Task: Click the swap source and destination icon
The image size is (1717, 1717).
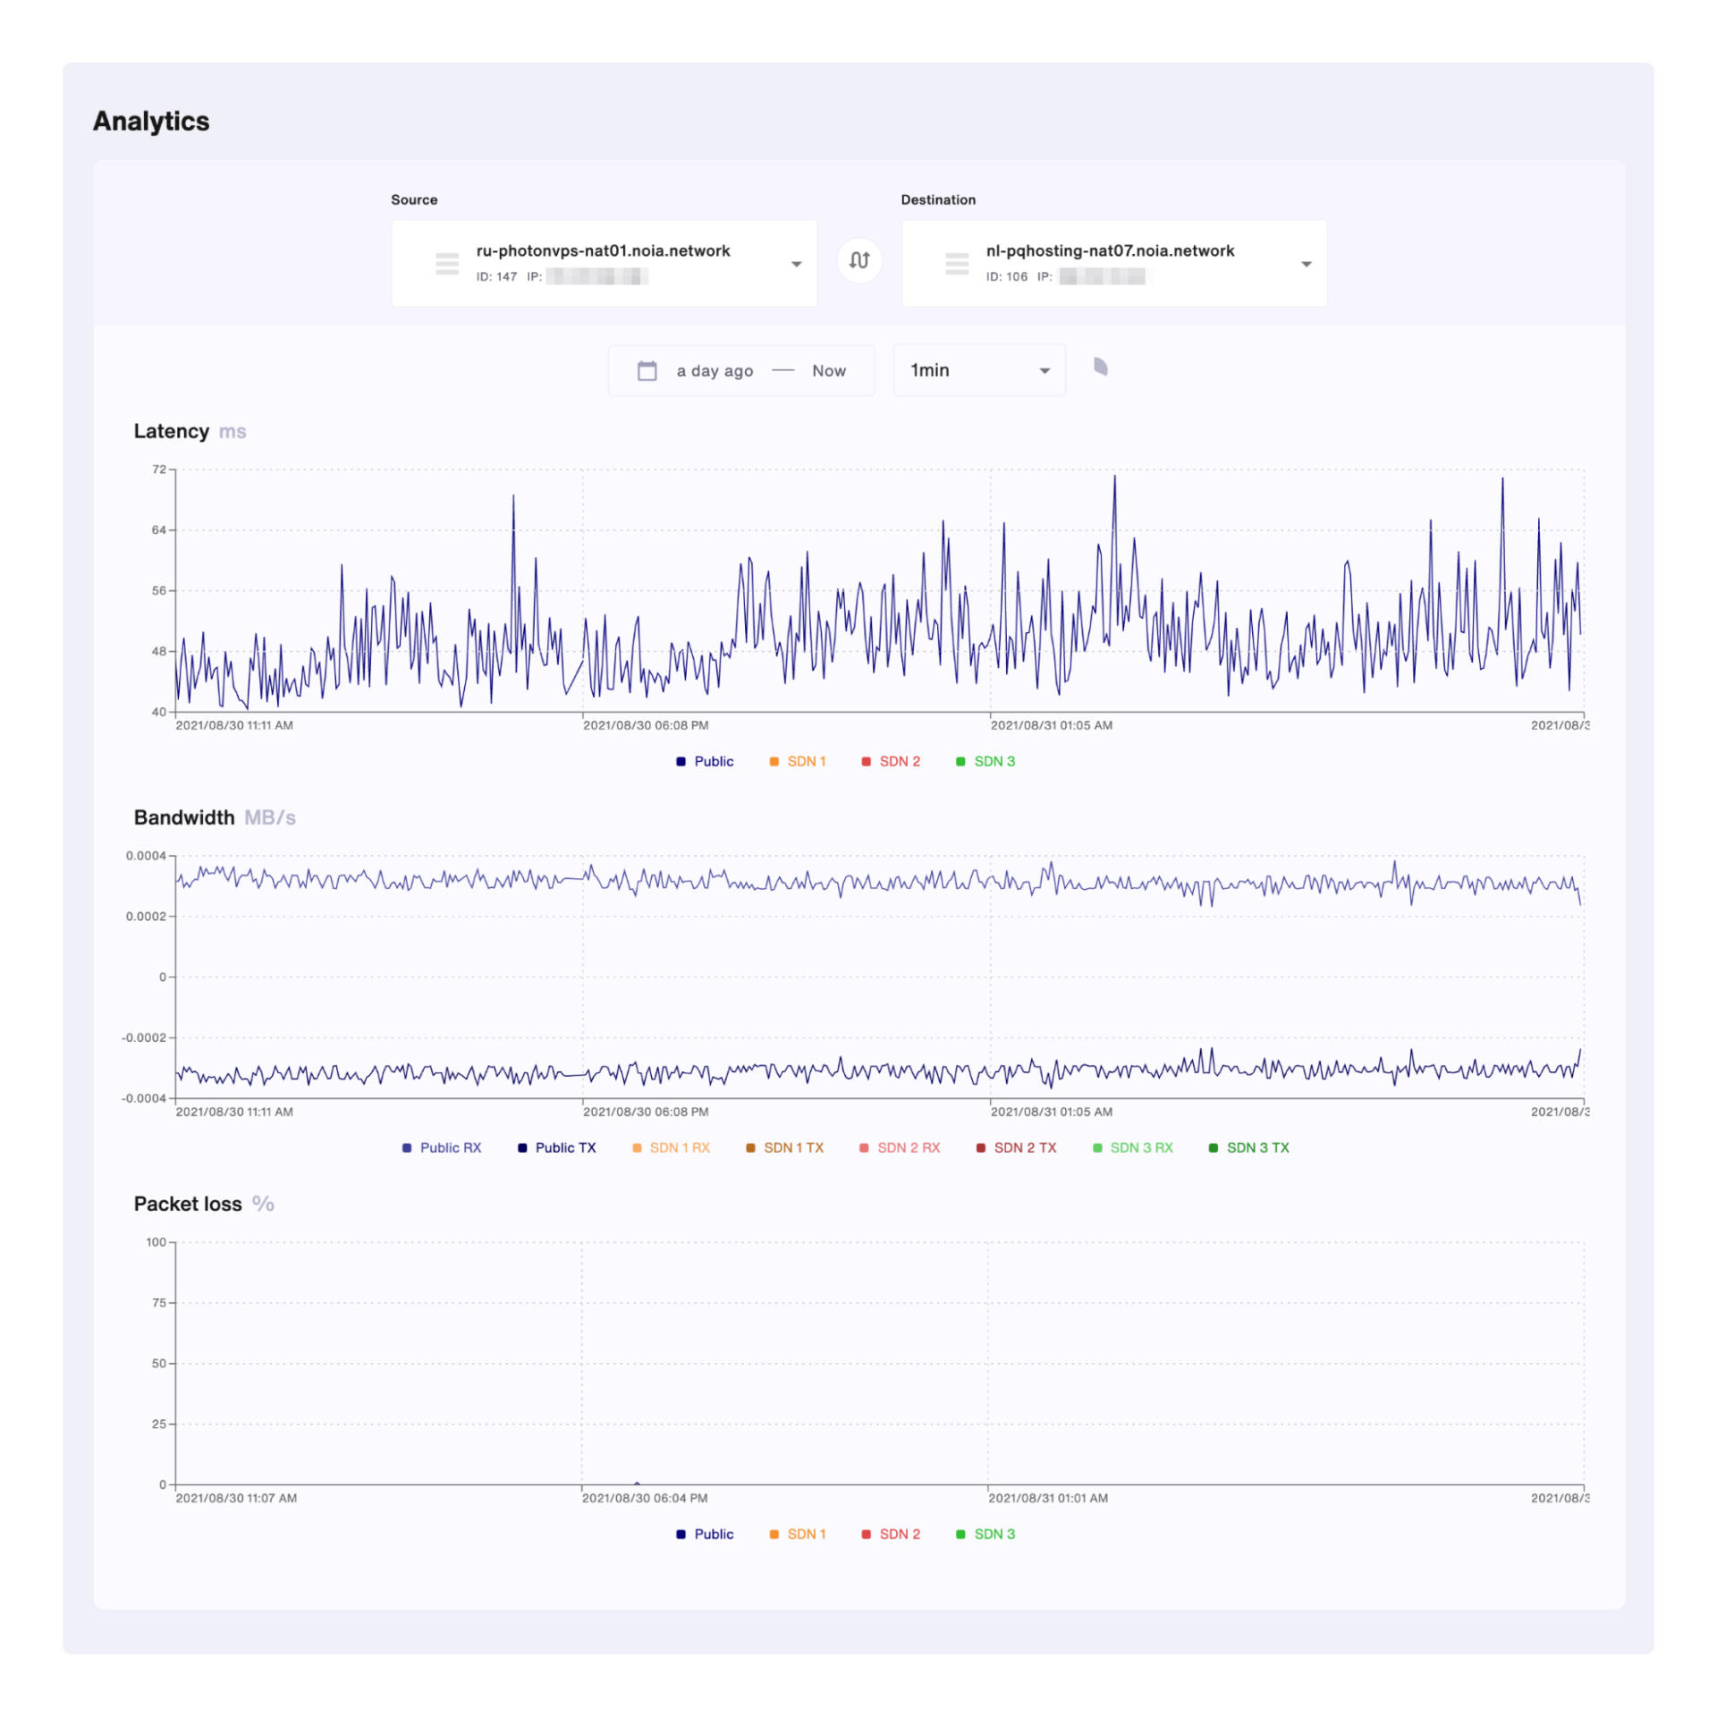Action: pos(858,260)
